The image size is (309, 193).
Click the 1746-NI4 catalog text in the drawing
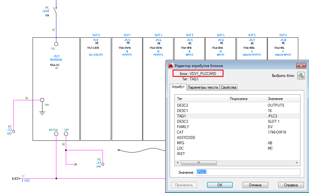point(279,48)
